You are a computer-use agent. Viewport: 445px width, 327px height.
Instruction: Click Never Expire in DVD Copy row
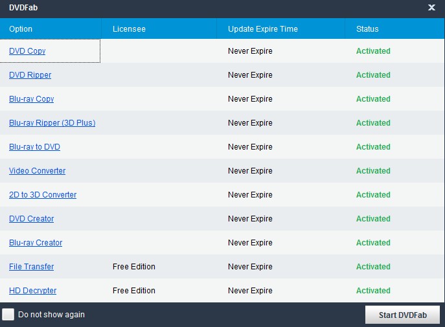[x=250, y=51]
